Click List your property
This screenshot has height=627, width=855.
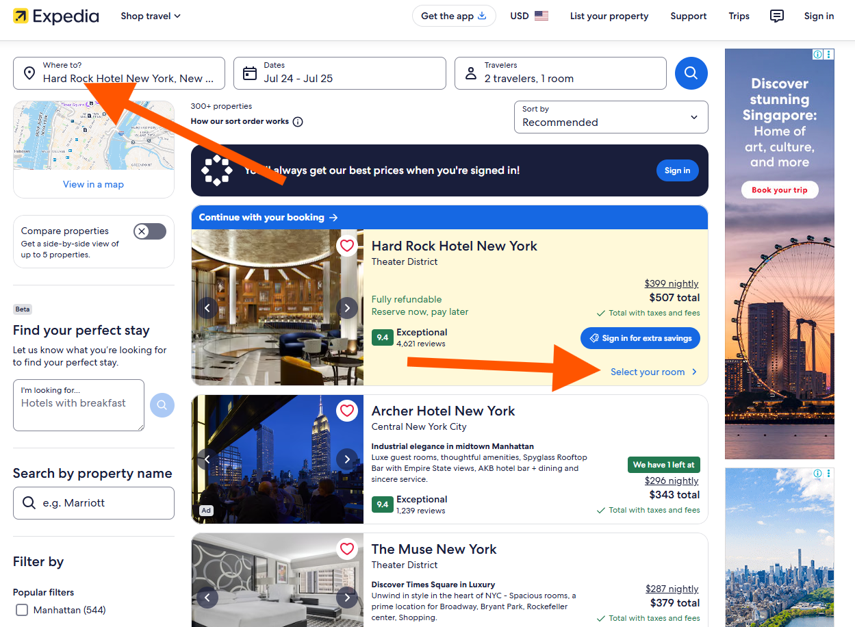609,16
